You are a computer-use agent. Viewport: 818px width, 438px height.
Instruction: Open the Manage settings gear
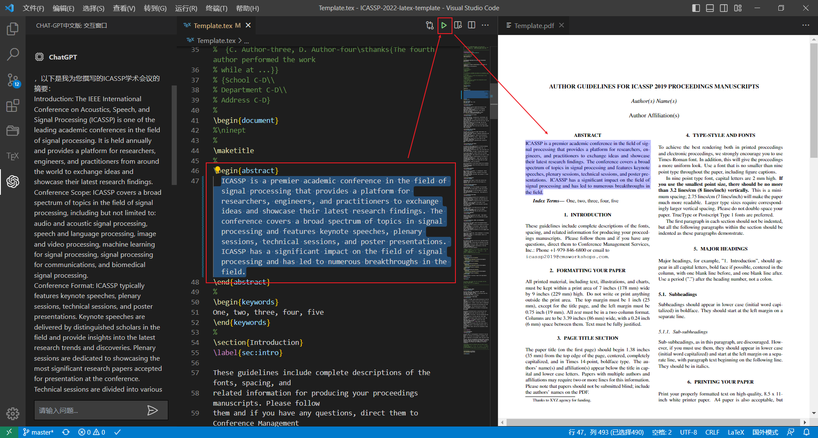(13, 413)
